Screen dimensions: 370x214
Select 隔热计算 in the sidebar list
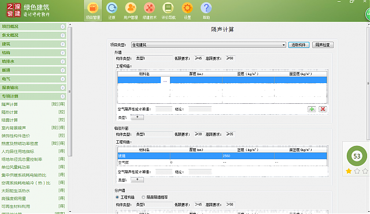click(10, 112)
